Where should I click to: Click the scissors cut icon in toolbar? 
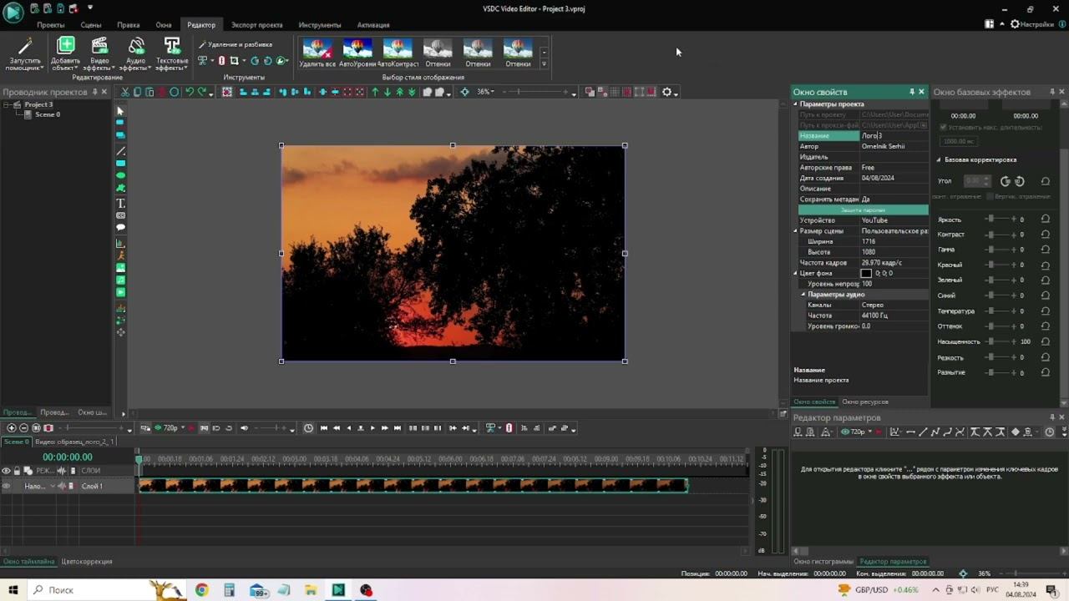click(124, 92)
